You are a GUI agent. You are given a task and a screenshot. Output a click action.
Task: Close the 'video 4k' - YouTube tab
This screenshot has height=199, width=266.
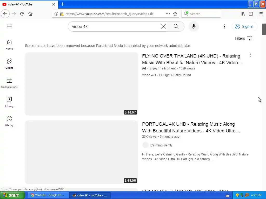pos(54,4)
